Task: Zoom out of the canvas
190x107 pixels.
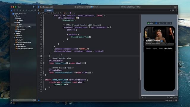Action: [x=168, y=97]
